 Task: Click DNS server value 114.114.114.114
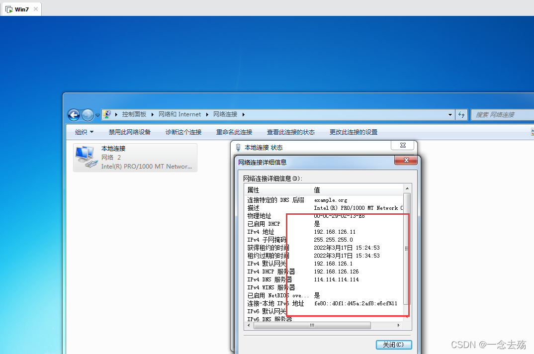[336, 280]
